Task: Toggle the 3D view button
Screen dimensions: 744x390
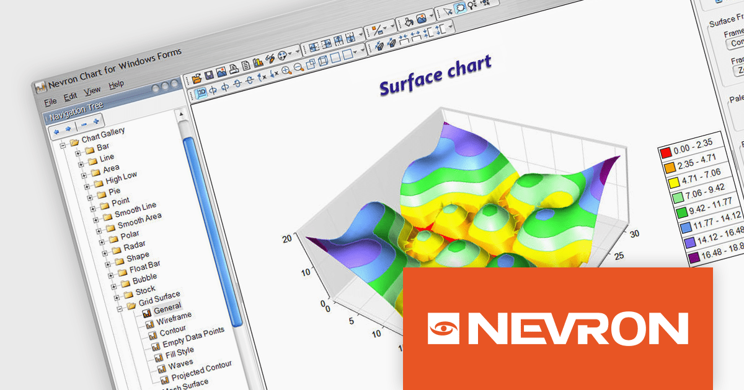Action: [202, 92]
